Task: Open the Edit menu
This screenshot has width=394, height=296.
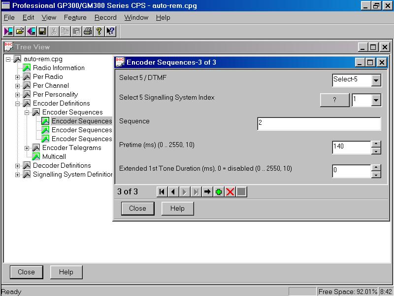Action: pyautogui.click(x=28, y=18)
